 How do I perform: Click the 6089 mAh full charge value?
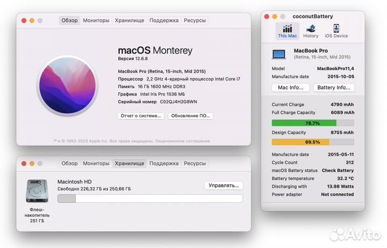[342, 113]
